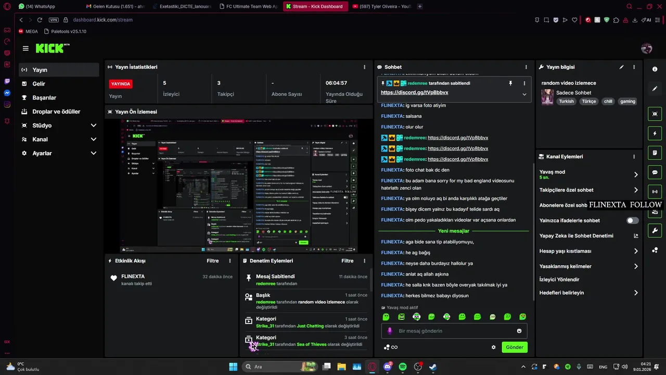Click the info icon in right sidebar

[655, 69]
